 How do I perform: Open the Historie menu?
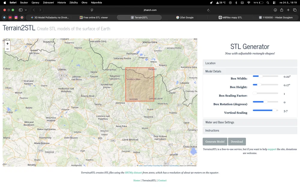tap(61, 2)
